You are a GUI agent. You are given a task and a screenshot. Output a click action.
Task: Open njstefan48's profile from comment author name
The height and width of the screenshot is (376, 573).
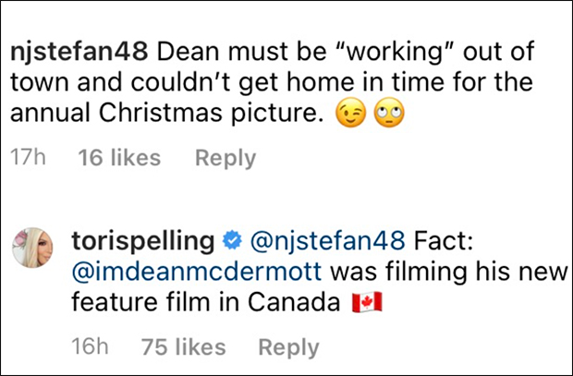[72, 50]
